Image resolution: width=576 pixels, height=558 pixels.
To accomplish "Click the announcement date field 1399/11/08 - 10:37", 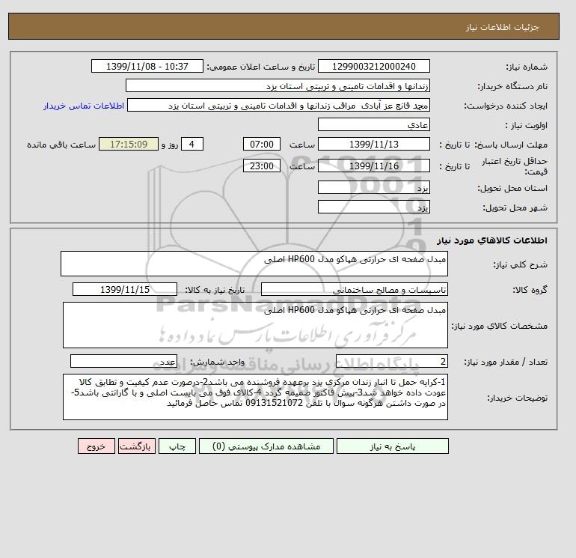I will tap(147, 66).
